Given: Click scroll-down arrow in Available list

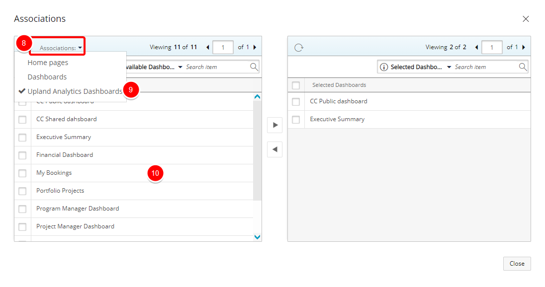Looking at the screenshot, I should (x=257, y=237).
